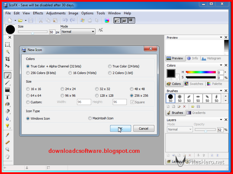Select the Gradient fill rectangle tool
Viewport: 233px width, 174px height.
(x=7, y=90)
